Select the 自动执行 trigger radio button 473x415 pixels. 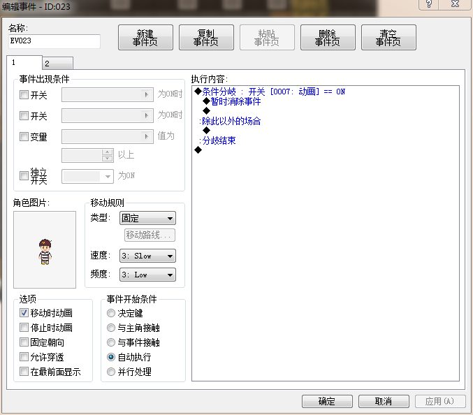point(111,357)
